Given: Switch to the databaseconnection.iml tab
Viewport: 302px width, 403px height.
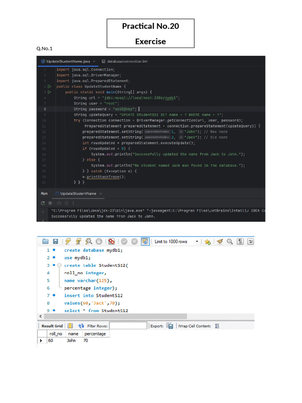Looking at the screenshot, I should coord(124,61).
